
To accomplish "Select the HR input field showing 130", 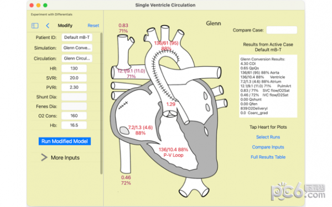I will [74, 68].
